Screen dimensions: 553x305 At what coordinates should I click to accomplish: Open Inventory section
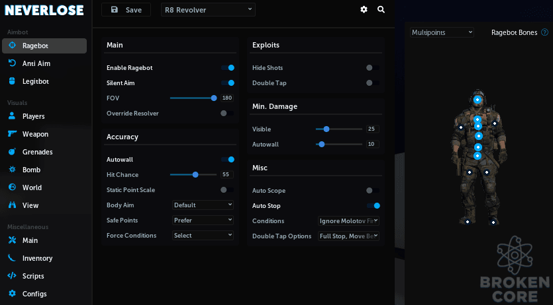[44, 258]
